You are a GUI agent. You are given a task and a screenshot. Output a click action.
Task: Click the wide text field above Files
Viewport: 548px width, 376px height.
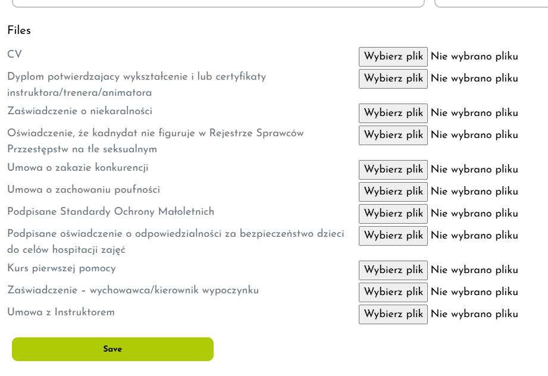click(218, 3)
